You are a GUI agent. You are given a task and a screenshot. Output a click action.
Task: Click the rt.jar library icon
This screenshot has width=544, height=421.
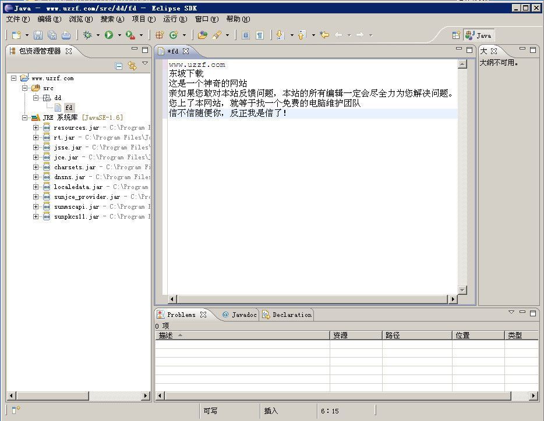(47, 138)
